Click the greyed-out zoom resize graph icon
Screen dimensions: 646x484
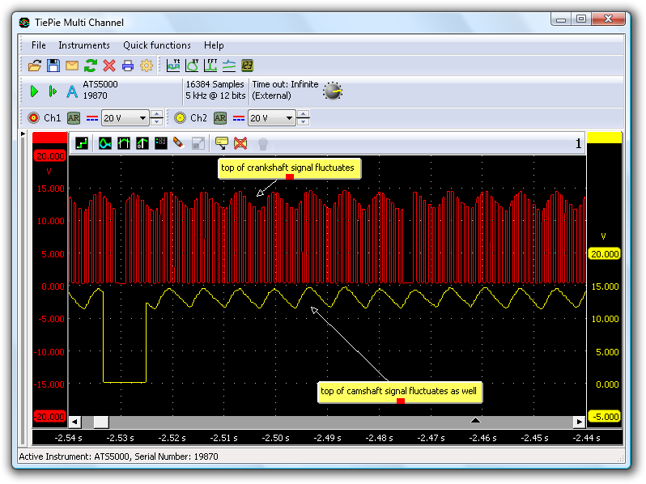click(198, 144)
